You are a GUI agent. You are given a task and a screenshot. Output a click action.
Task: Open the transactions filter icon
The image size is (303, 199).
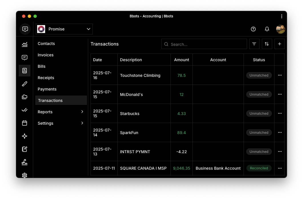click(254, 44)
